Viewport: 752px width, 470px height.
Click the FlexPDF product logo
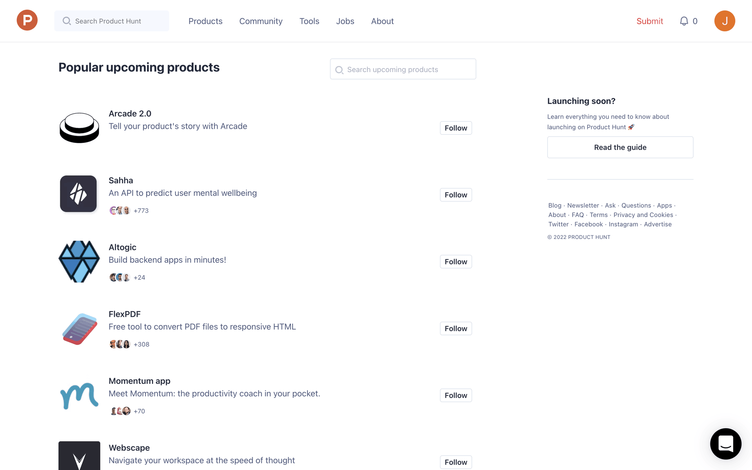pos(80,329)
